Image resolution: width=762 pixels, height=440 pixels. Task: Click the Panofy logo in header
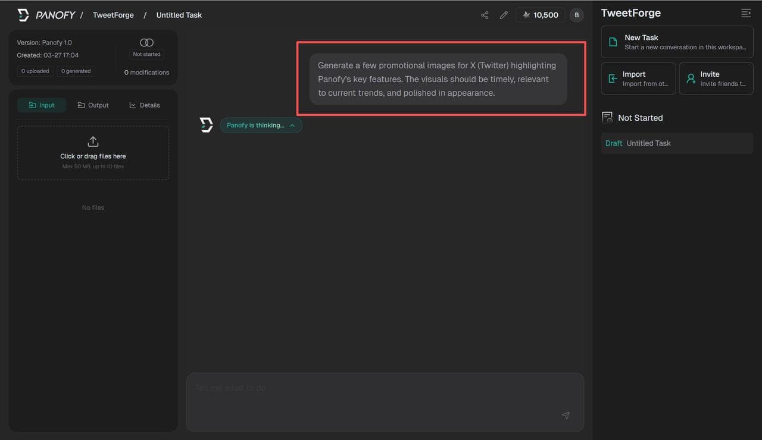point(46,15)
